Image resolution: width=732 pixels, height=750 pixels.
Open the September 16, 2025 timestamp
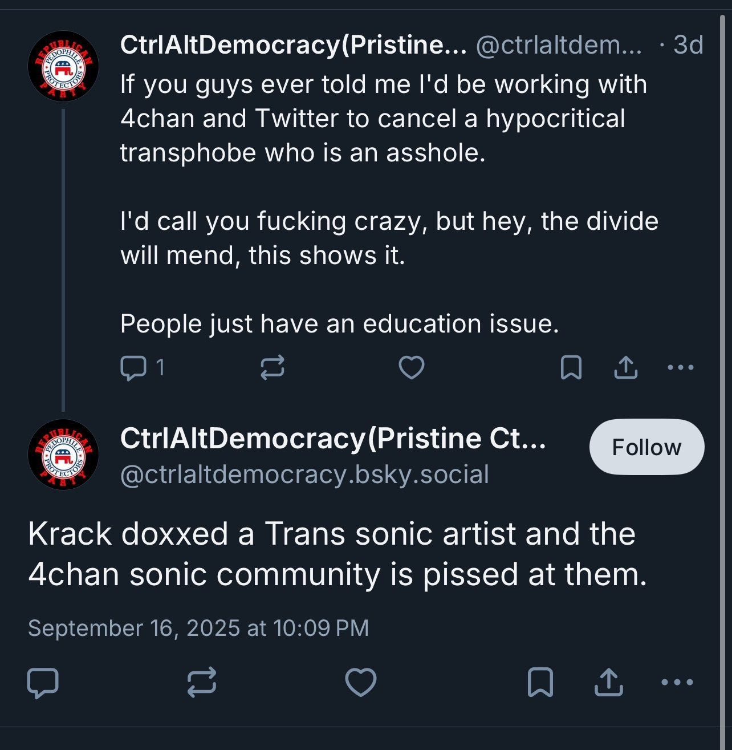pyautogui.click(x=198, y=628)
